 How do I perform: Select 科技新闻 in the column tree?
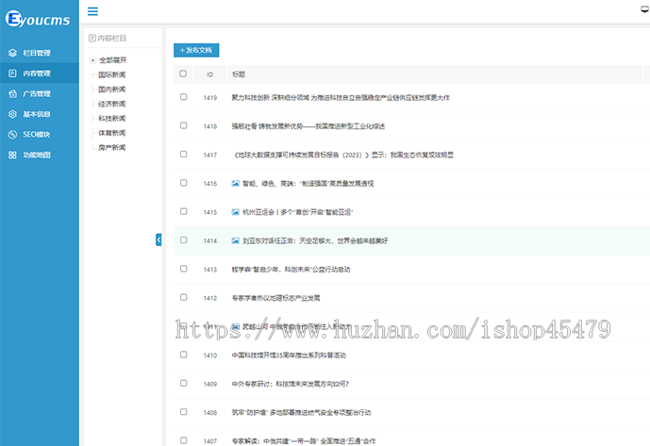click(x=112, y=118)
